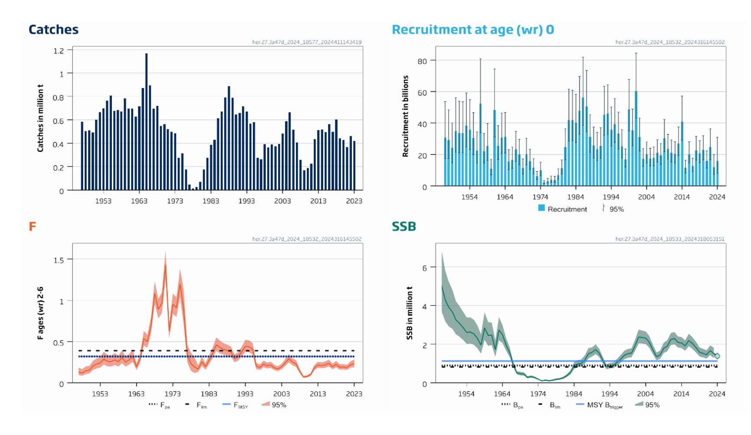Click the tallest bar in the Catches chart
Viewport: 751px width, 435px height.
pos(146,122)
